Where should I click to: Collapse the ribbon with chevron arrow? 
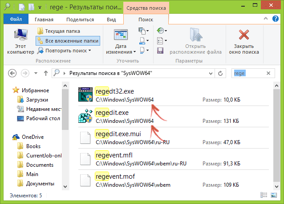[x=265, y=19]
